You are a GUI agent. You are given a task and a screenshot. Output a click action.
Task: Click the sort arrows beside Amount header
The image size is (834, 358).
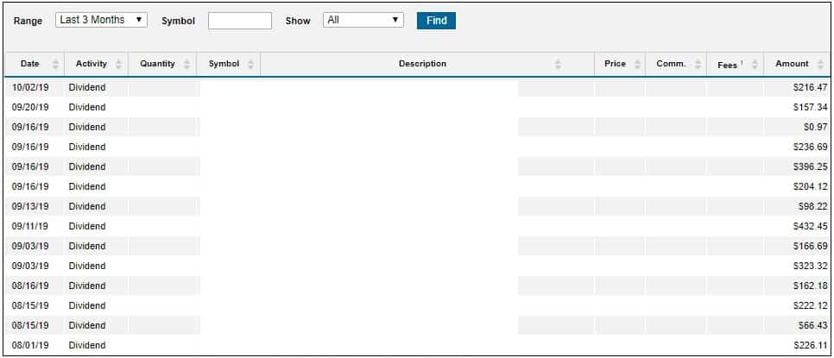820,65
